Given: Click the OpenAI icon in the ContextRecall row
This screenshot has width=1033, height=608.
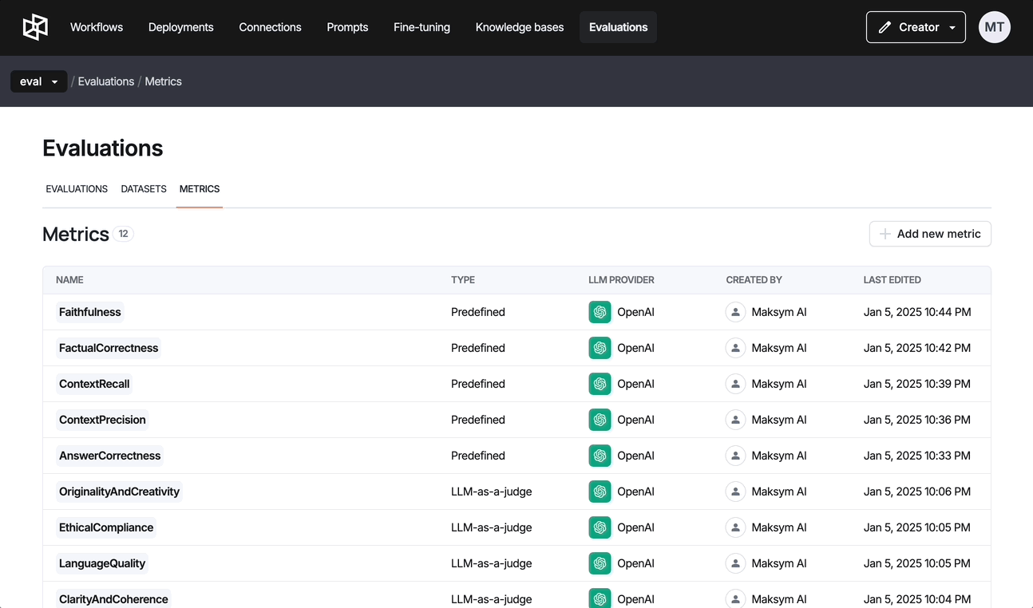Looking at the screenshot, I should [600, 384].
